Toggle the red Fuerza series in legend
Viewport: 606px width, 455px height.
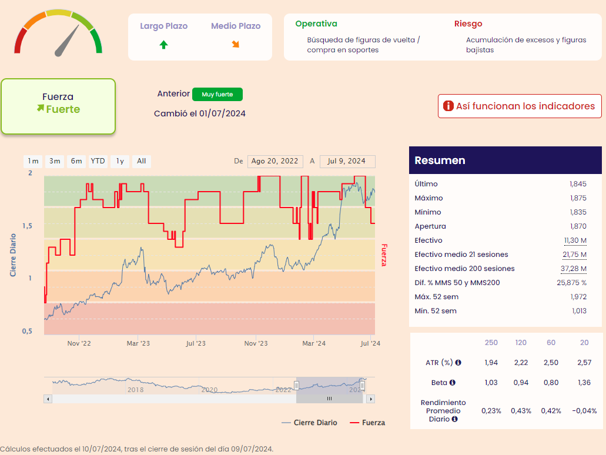tap(367, 423)
